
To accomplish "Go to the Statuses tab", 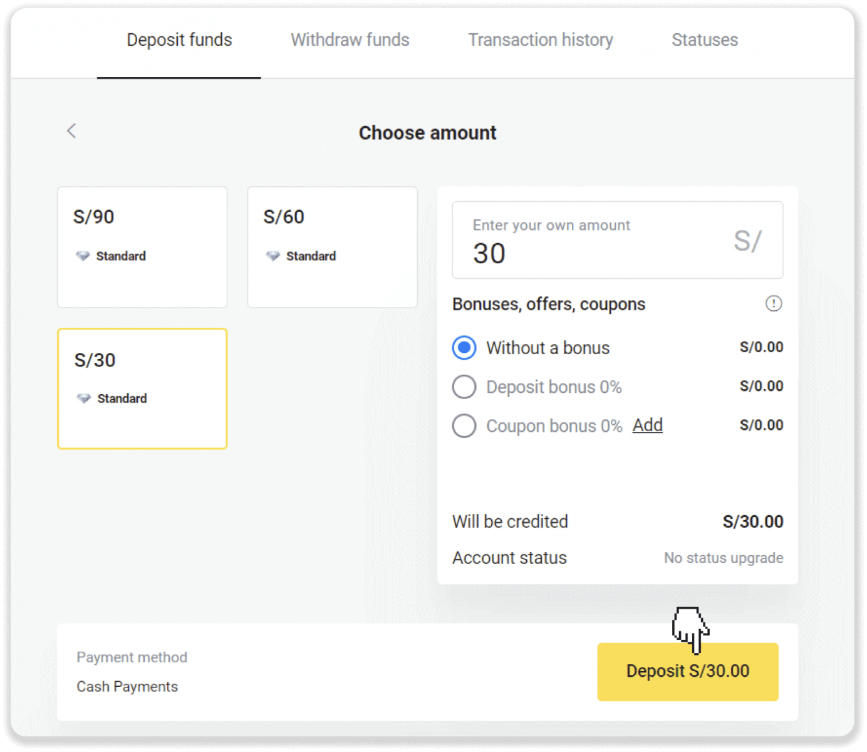I will click(x=705, y=40).
